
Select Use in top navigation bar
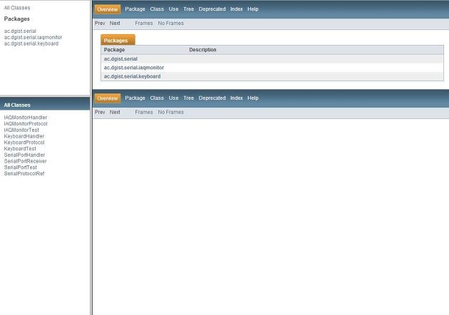click(x=173, y=9)
